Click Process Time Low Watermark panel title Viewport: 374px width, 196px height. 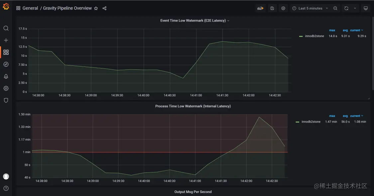(193, 106)
